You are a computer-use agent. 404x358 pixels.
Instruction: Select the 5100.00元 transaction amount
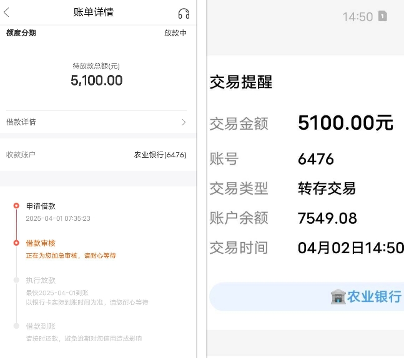pyautogui.click(x=345, y=123)
